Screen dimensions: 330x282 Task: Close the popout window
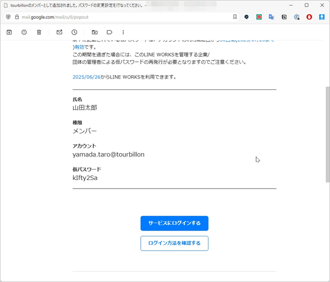[322, 5]
